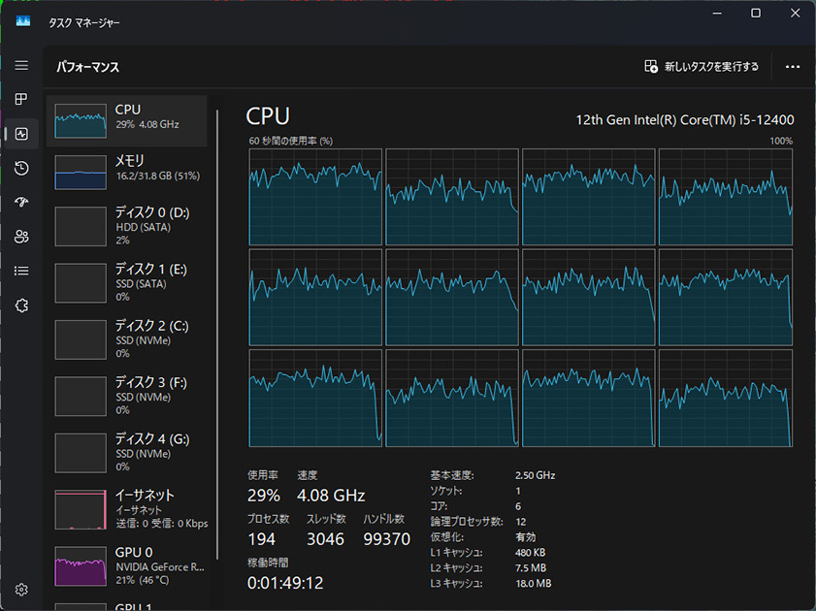The width and height of the screenshot is (816, 611).
Task: Click the 仮想化 有効 value
Action: [526, 536]
